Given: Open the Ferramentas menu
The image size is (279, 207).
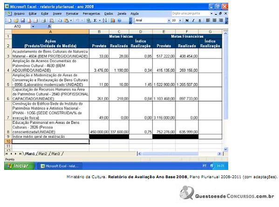Looking at the screenshot, I should pyautogui.click(x=91, y=13).
